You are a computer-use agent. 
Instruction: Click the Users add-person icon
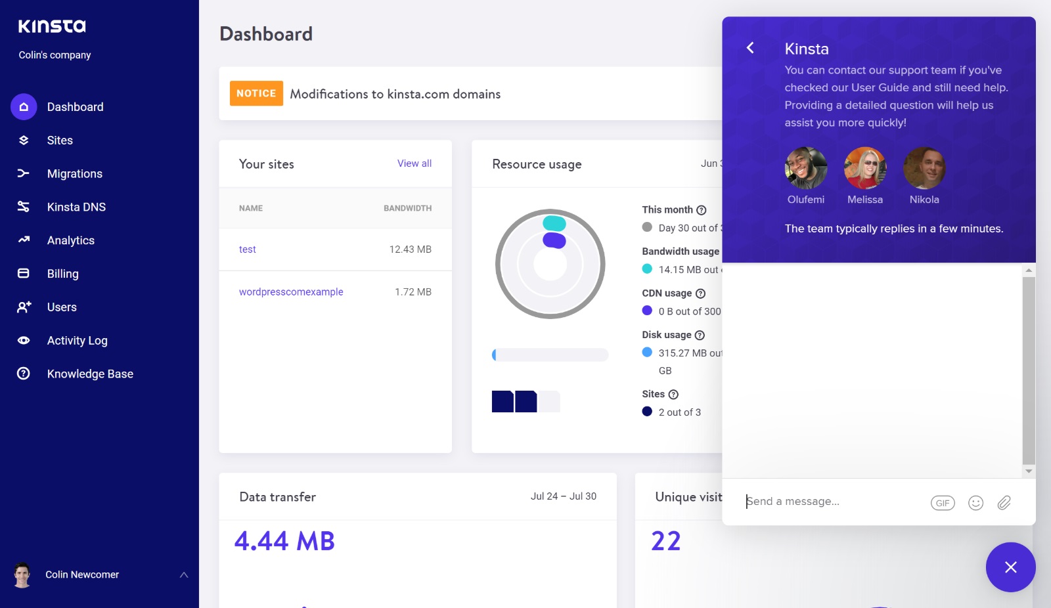pos(24,307)
